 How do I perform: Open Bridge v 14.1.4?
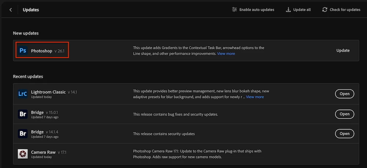[x=344, y=134]
